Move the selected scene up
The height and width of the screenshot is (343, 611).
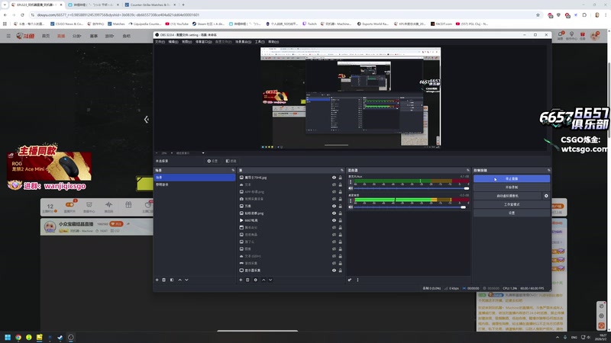tap(179, 280)
